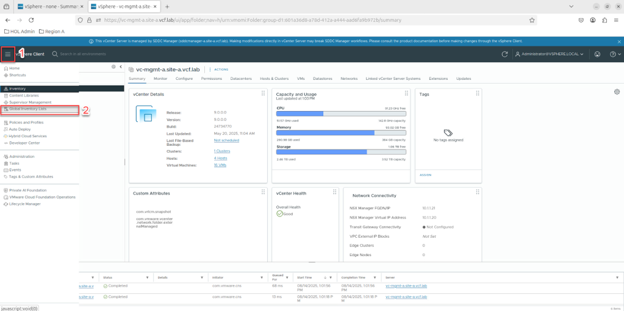Click the browser bookmark star icon
624x311 pixels.
point(532,20)
